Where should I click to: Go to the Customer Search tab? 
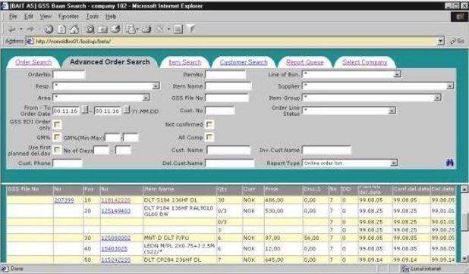(244, 62)
